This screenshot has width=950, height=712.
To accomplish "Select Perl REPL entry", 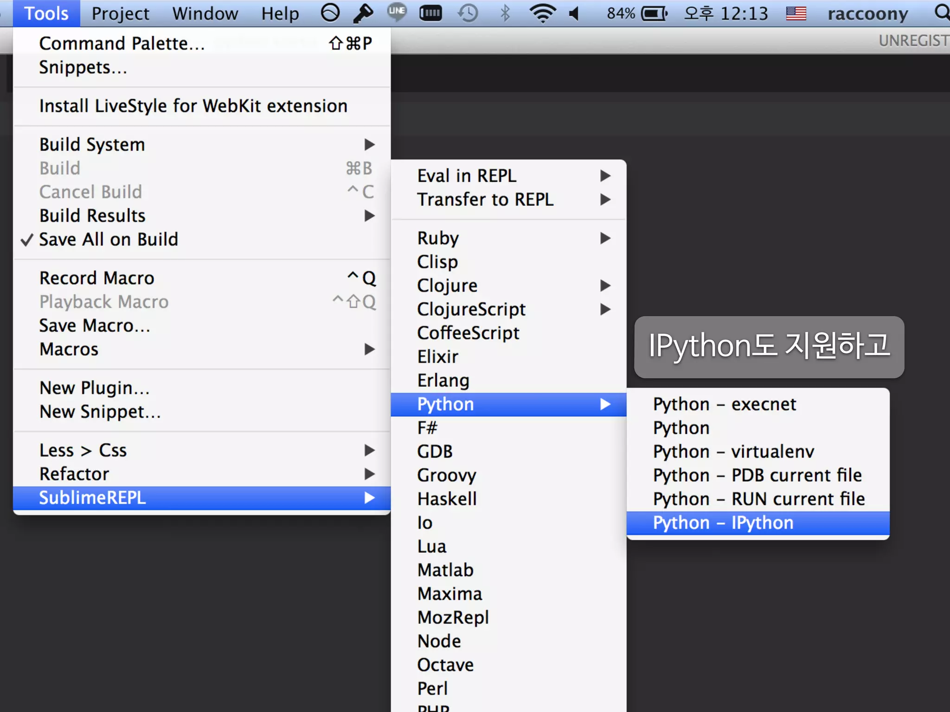I will (x=509, y=688).
